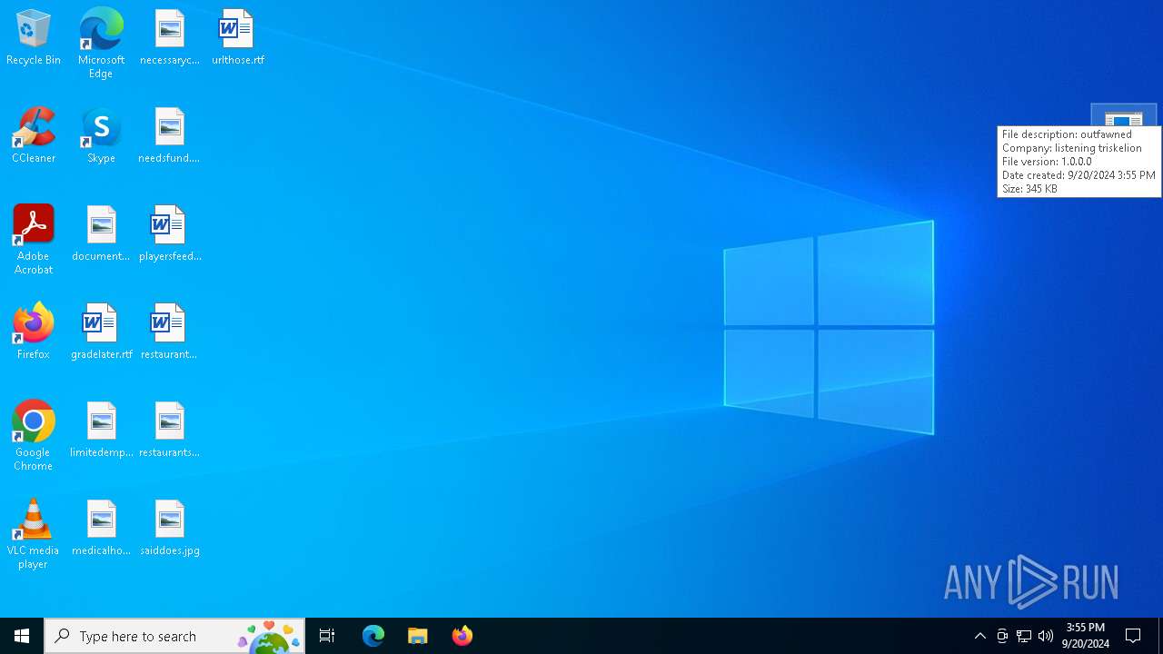Select the restaurant... Word document

[169, 332]
